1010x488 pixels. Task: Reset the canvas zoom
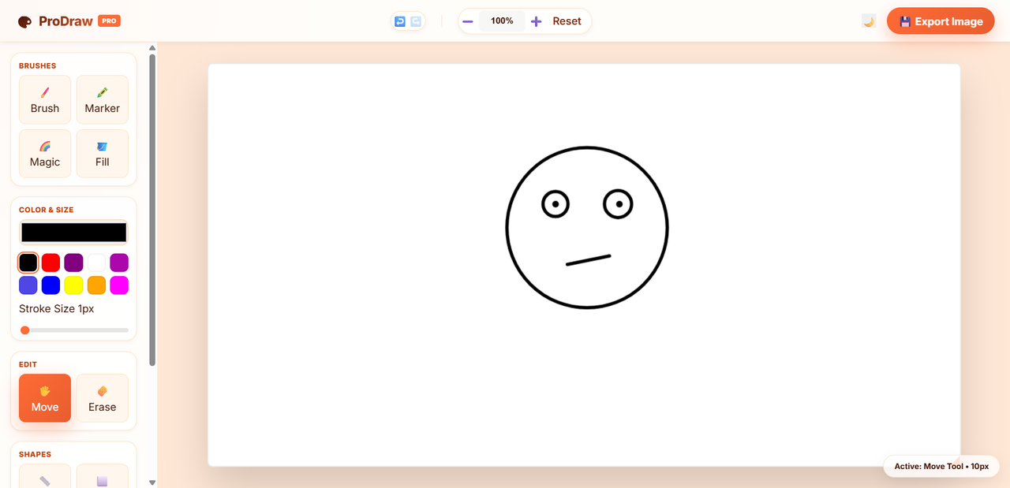567,21
